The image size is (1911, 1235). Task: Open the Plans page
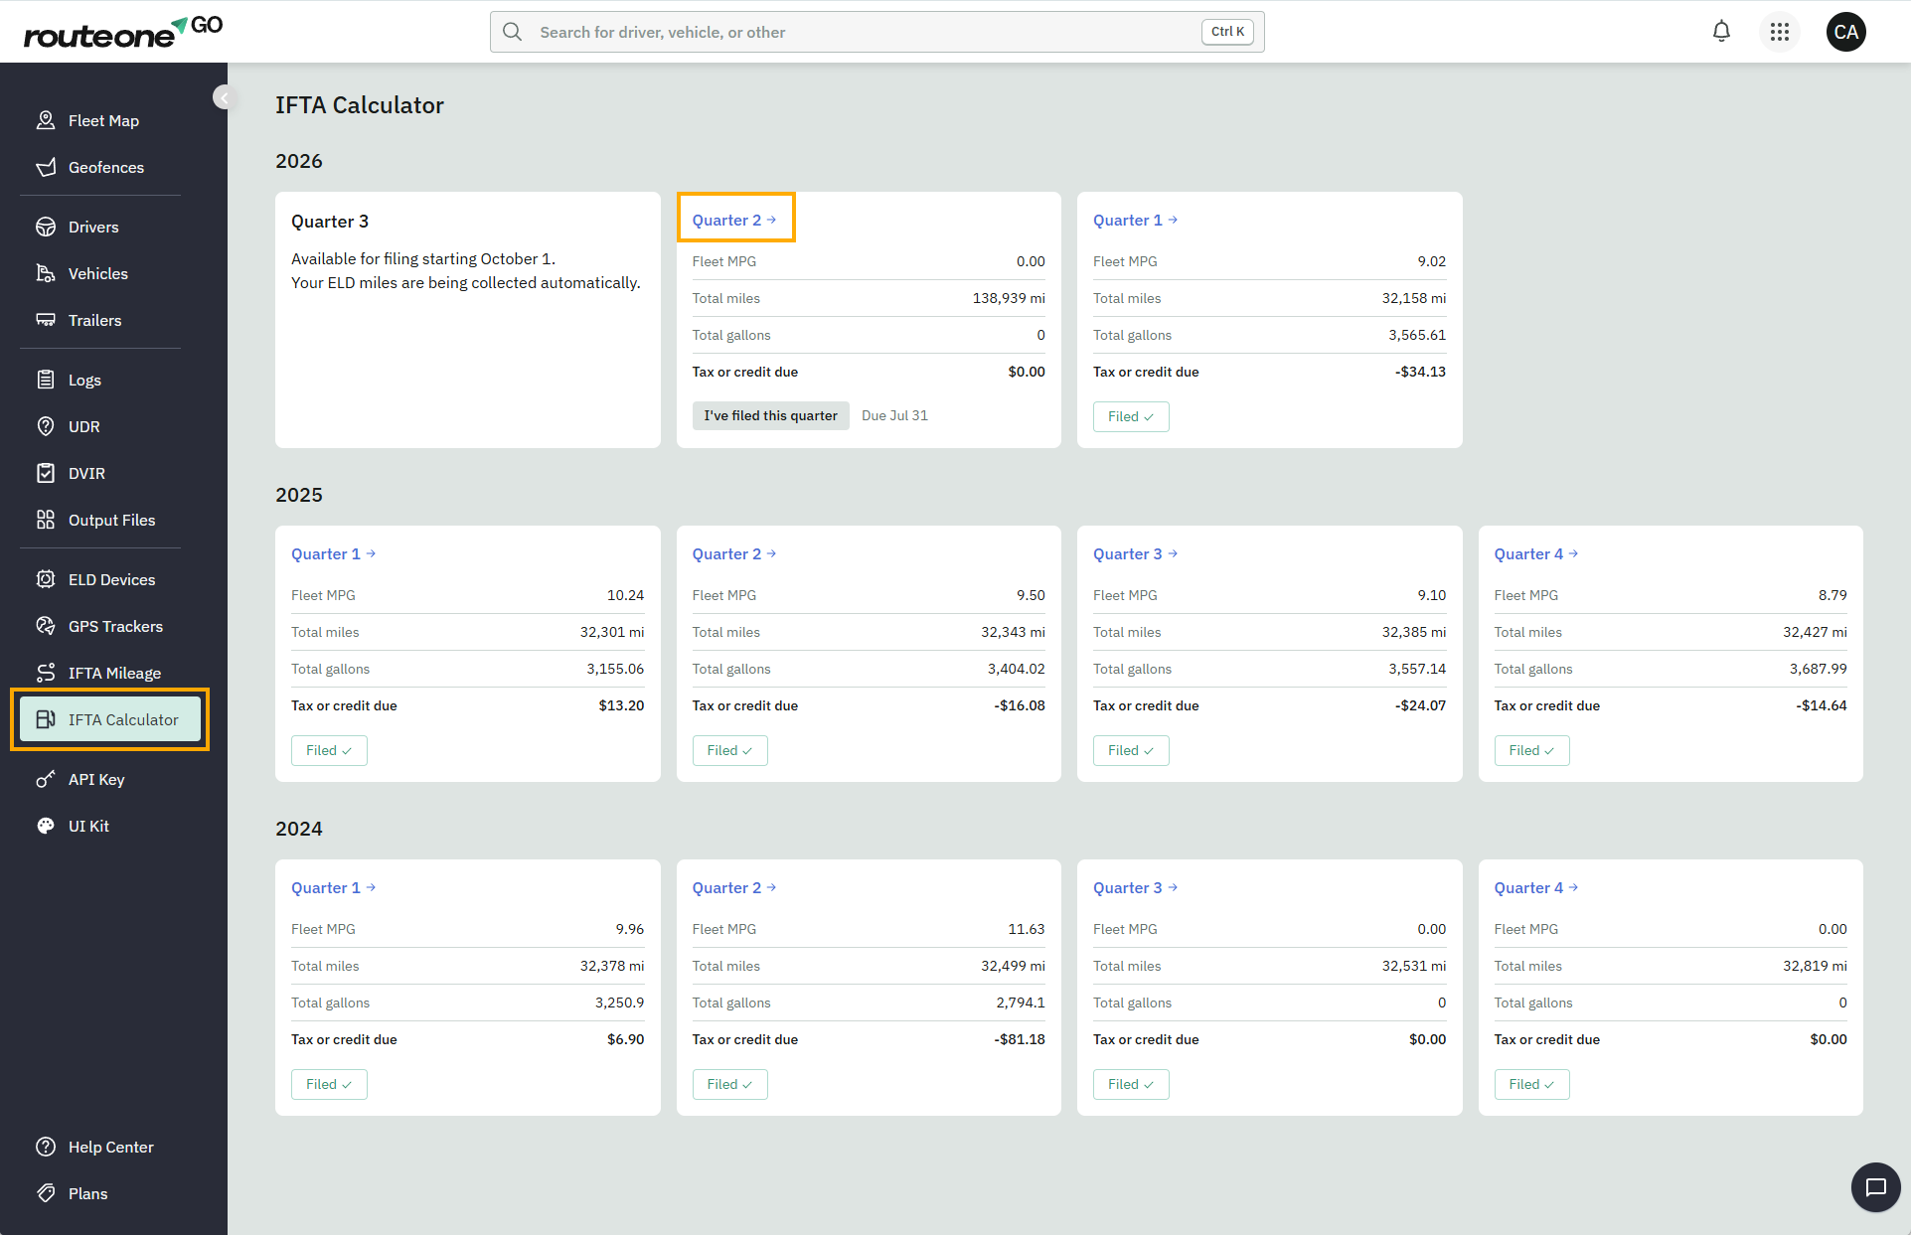pos(87,1193)
